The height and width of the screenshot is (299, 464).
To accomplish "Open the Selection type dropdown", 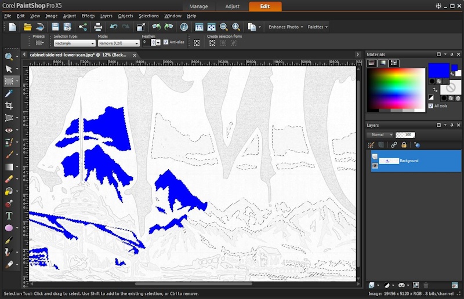I will (x=74, y=43).
